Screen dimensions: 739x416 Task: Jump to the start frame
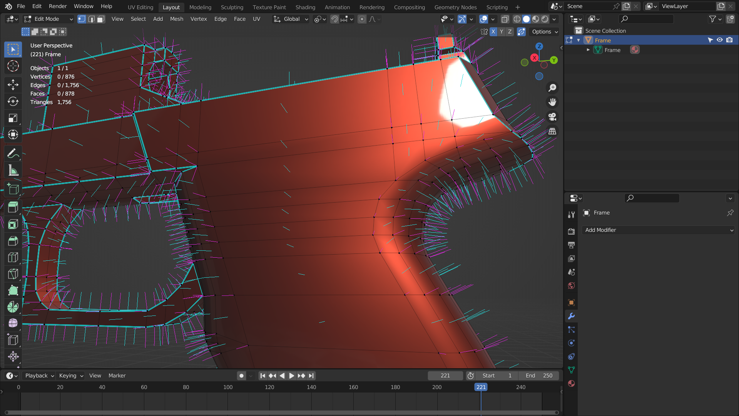pos(262,376)
